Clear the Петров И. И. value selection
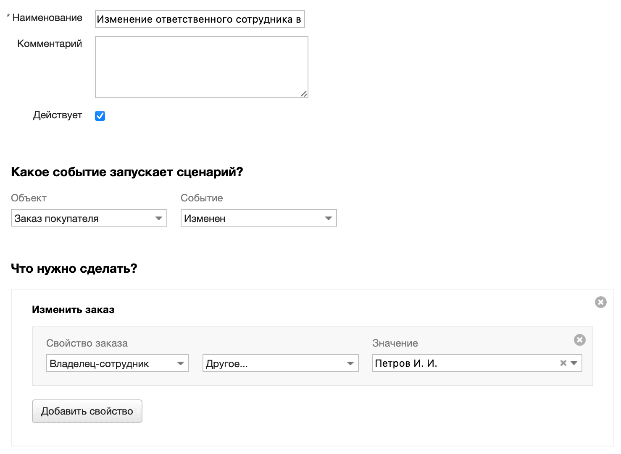This screenshot has height=454, width=621. [x=563, y=363]
